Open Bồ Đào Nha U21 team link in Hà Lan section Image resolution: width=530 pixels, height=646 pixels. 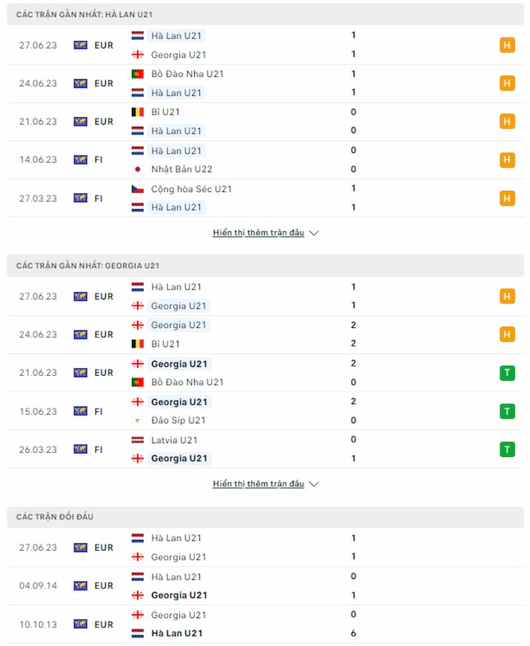(187, 74)
